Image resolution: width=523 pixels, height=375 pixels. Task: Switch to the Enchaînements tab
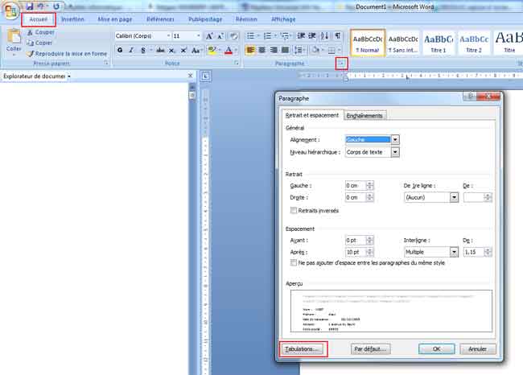click(364, 115)
